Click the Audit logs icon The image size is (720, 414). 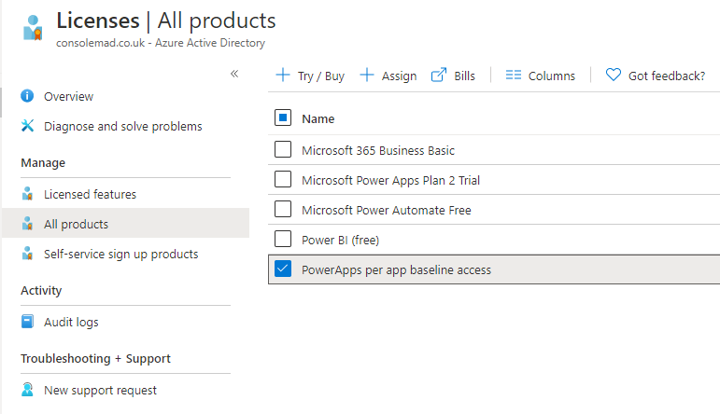(x=28, y=322)
